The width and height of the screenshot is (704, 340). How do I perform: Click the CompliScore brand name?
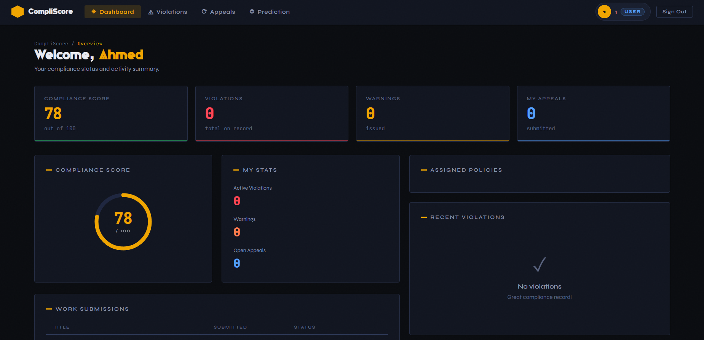point(51,11)
